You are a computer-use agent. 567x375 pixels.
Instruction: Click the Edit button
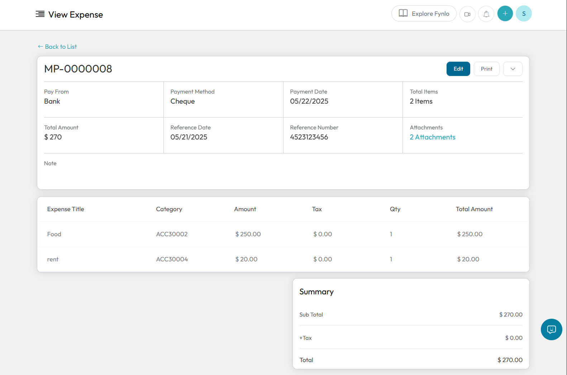458,69
